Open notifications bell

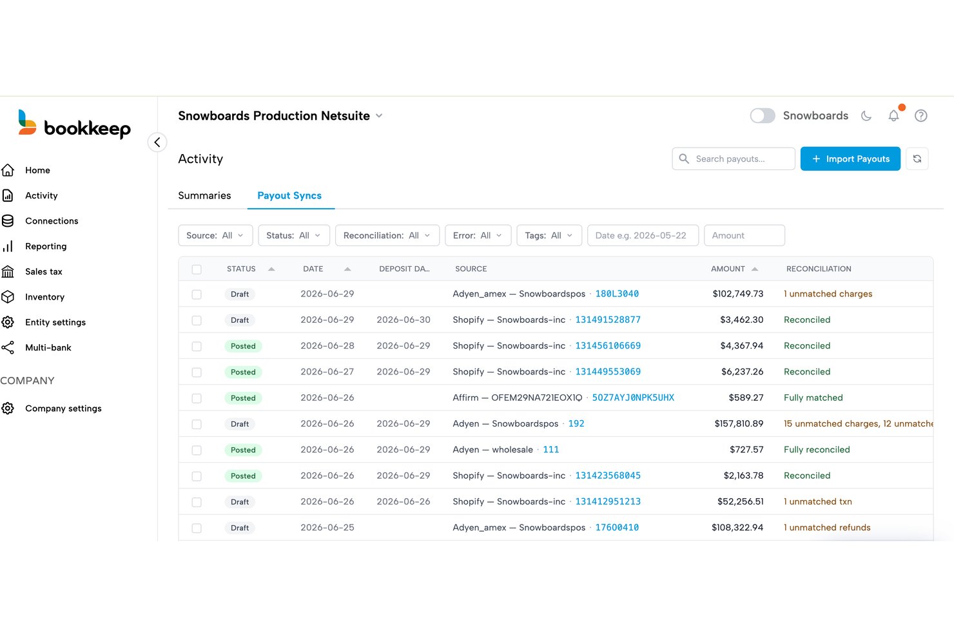click(x=894, y=115)
